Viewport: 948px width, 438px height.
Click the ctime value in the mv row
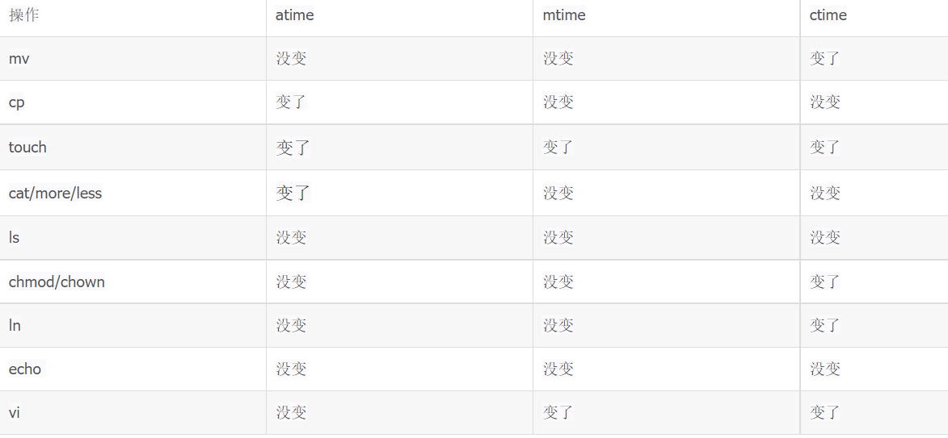tap(825, 59)
